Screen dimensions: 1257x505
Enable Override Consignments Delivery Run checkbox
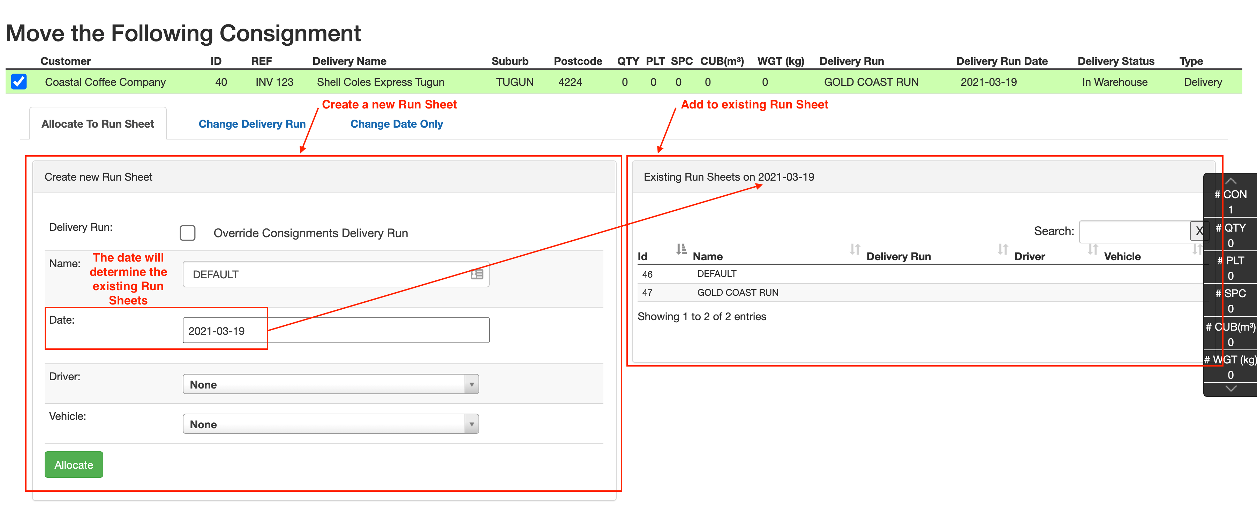187,233
